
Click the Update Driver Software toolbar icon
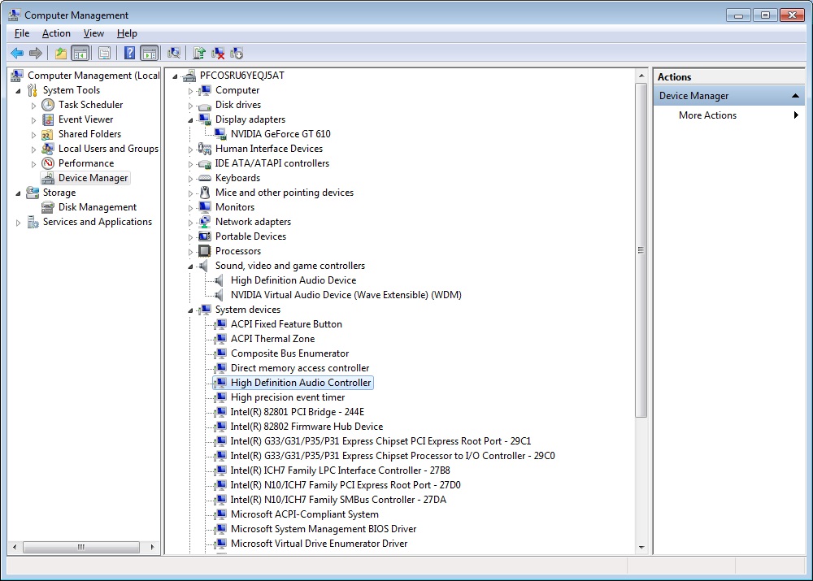click(x=199, y=53)
